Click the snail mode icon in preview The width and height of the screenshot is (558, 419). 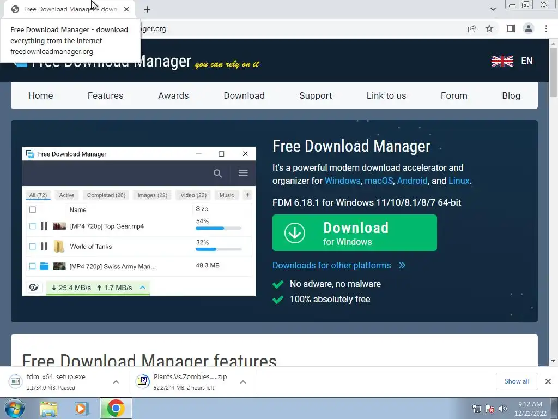coord(34,287)
